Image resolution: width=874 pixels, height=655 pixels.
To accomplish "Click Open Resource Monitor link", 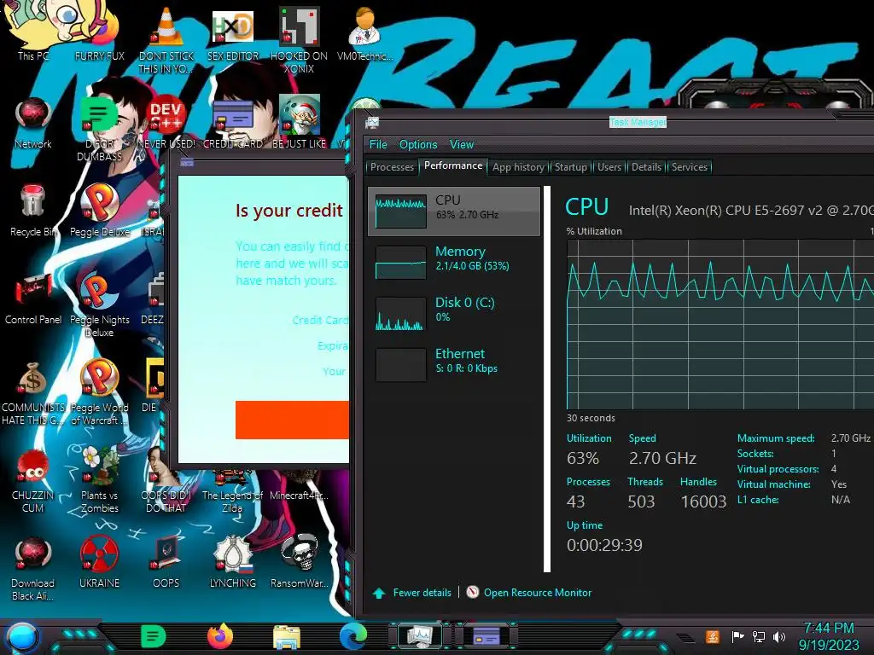I will [x=529, y=593].
